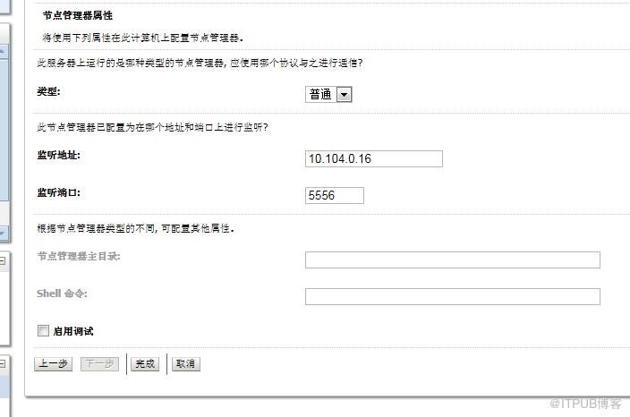Click the 监听地址 field containing 10.104.0.16
630x417 pixels.
[x=374, y=158]
